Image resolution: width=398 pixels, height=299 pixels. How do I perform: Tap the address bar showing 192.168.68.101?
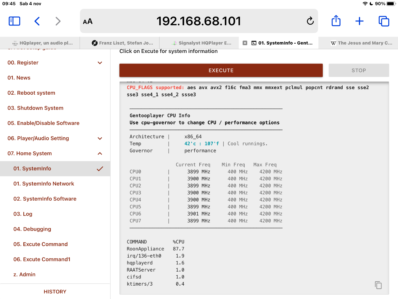coord(199,21)
